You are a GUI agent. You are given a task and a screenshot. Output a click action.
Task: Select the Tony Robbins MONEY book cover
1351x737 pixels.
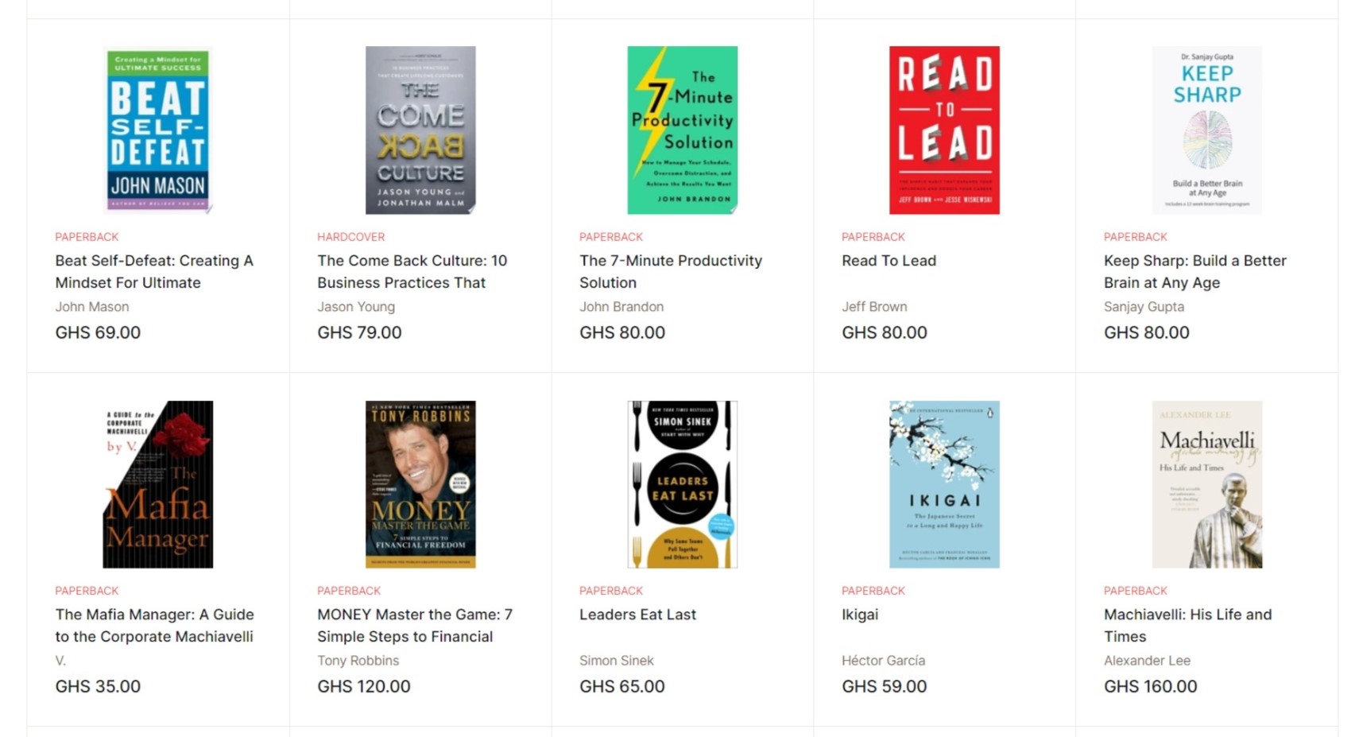coord(420,484)
